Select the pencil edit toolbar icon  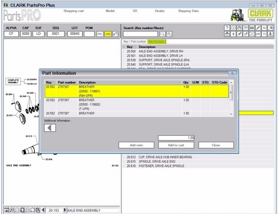pyautogui.click(x=258, y=28)
